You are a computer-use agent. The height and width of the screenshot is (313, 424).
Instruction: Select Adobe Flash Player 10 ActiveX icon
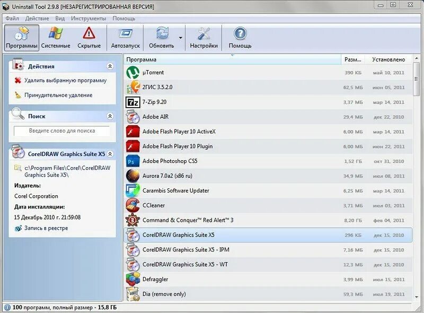pos(133,132)
